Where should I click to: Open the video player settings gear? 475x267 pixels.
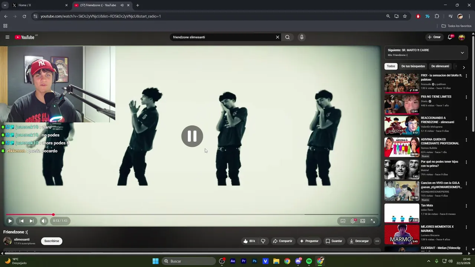[x=353, y=221]
